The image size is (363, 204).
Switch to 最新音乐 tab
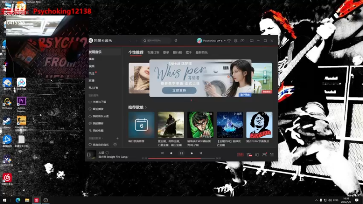[x=201, y=53]
